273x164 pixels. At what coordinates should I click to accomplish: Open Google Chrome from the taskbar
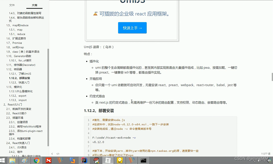coord(36,160)
